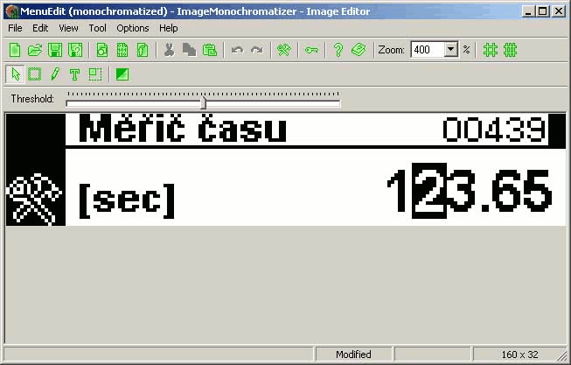Close the Image Editor window
Screen dimensions: 571x365
[558, 11]
